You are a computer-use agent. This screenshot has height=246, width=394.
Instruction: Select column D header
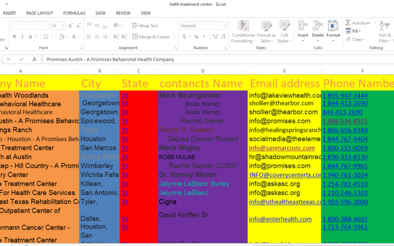point(203,71)
